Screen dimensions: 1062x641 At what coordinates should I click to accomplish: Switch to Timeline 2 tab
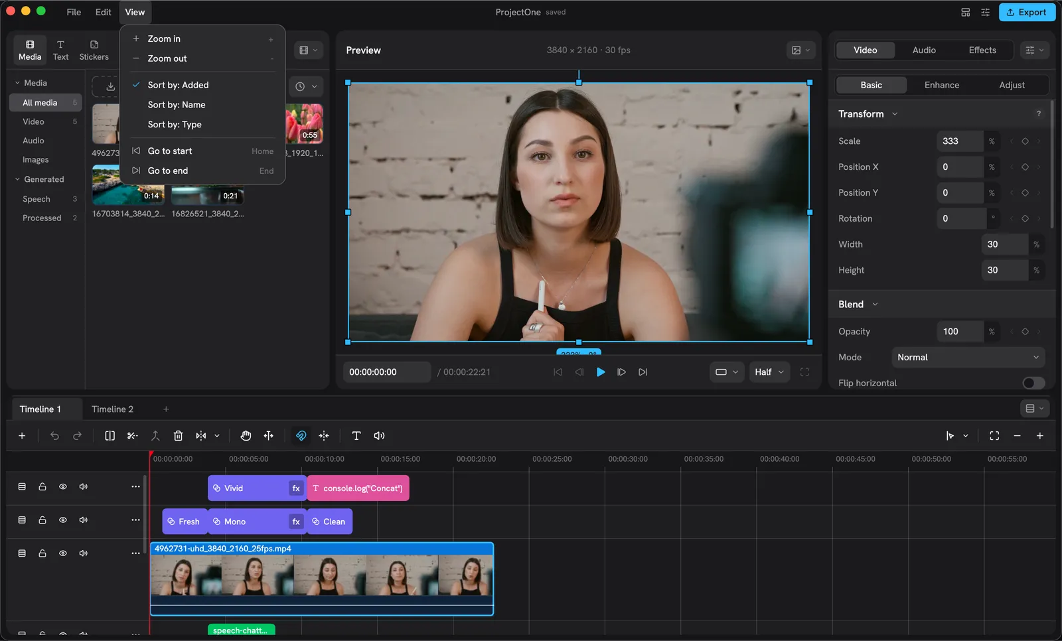[x=112, y=409]
